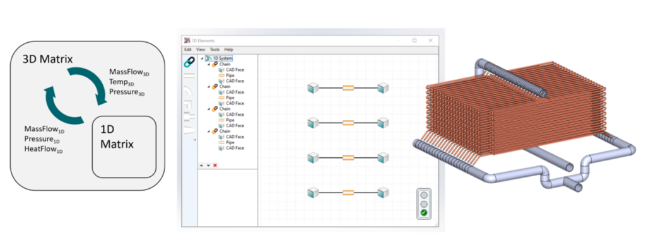
Task: Open the Help menu
Action: pyautogui.click(x=228, y=49)
